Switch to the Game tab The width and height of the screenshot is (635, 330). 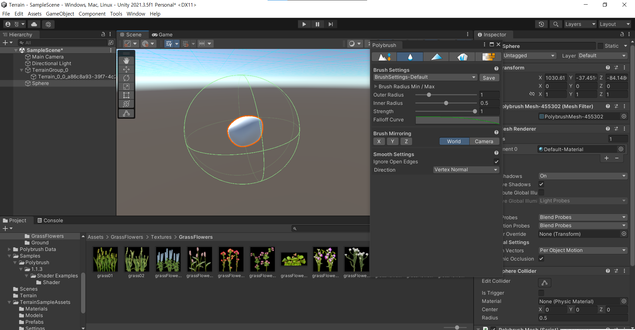[162, 35]
